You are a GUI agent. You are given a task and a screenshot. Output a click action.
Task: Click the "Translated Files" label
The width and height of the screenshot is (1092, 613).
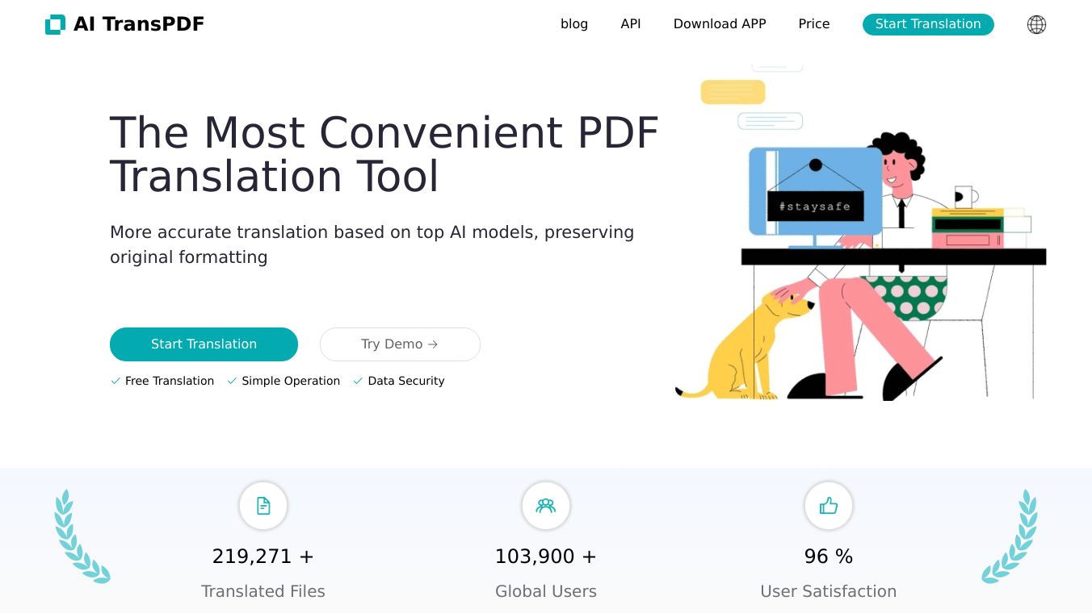[263, 591]
